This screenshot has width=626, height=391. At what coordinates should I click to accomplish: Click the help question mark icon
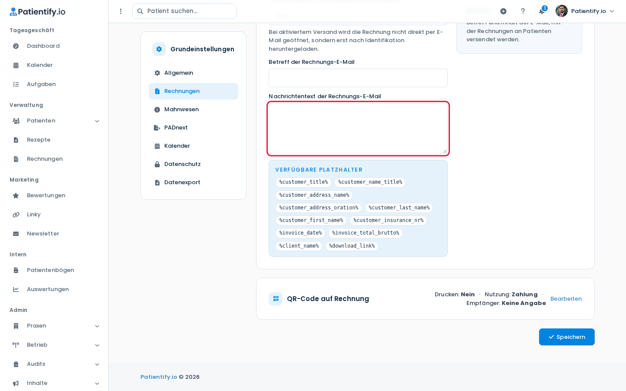523,11
